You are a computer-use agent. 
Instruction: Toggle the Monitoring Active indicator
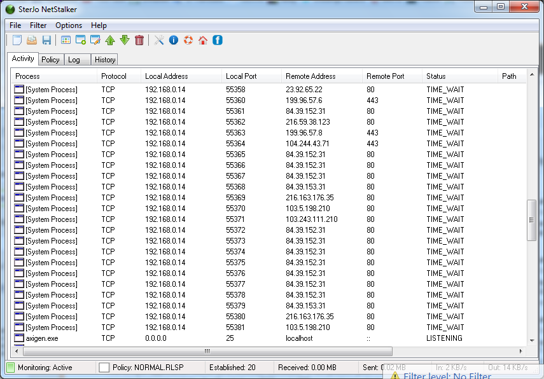[10, 367]
